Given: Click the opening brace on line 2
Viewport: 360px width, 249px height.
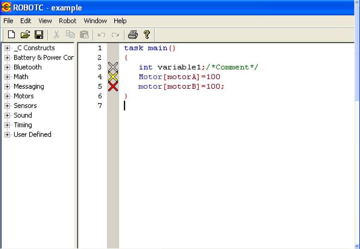Looking at the screenshot, I should tap(126, 58).
